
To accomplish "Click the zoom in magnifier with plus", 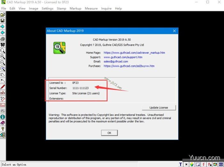I will coord(3,57).
